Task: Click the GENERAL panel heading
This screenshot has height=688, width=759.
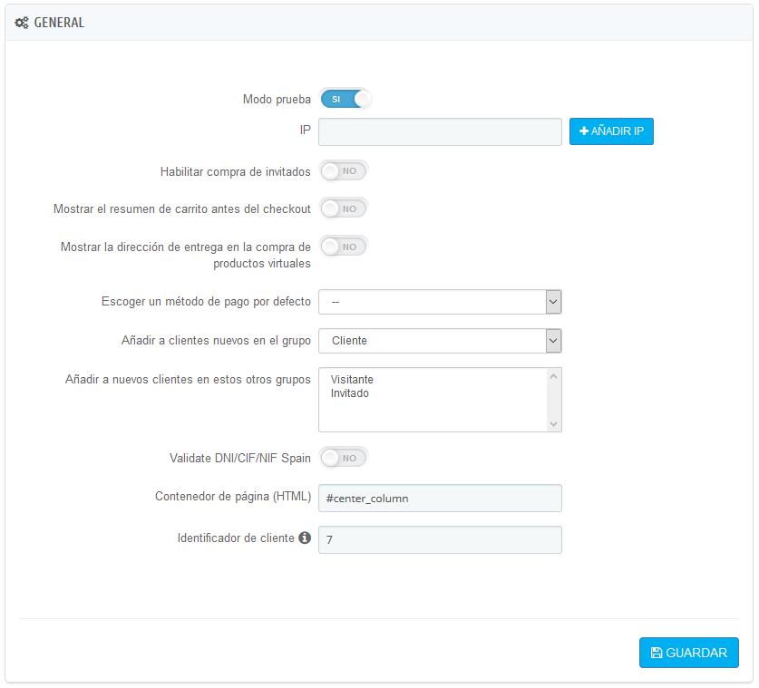Action: 59,23
